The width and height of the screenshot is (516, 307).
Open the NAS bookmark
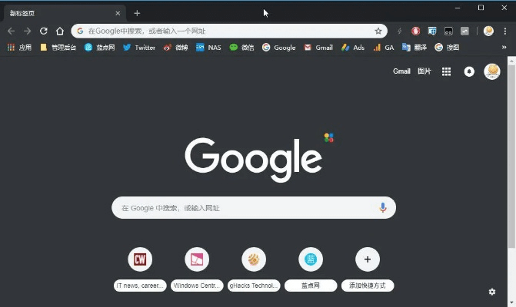(x=208, y=48)
